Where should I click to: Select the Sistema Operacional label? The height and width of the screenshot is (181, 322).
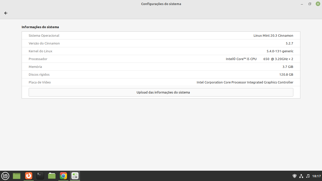pos(44,35)
